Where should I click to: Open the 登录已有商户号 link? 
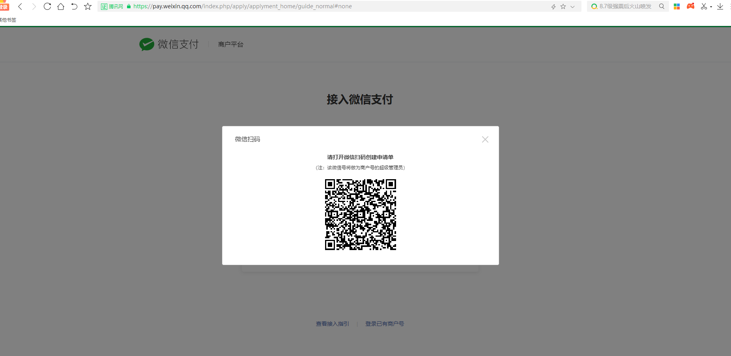point(385,324)
